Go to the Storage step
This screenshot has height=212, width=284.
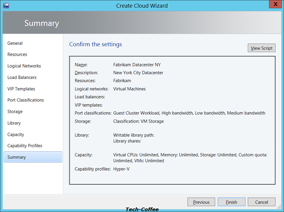[15, 112]
